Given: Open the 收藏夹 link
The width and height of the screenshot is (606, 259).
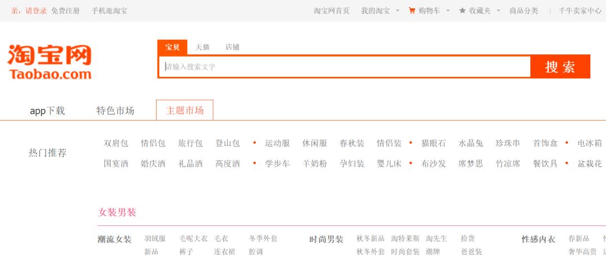Looking at the screenshot, I should [480, 11].
